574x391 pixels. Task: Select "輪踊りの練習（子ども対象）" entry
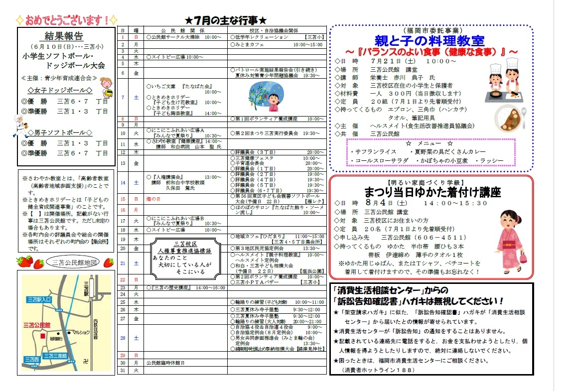(259, 302)
